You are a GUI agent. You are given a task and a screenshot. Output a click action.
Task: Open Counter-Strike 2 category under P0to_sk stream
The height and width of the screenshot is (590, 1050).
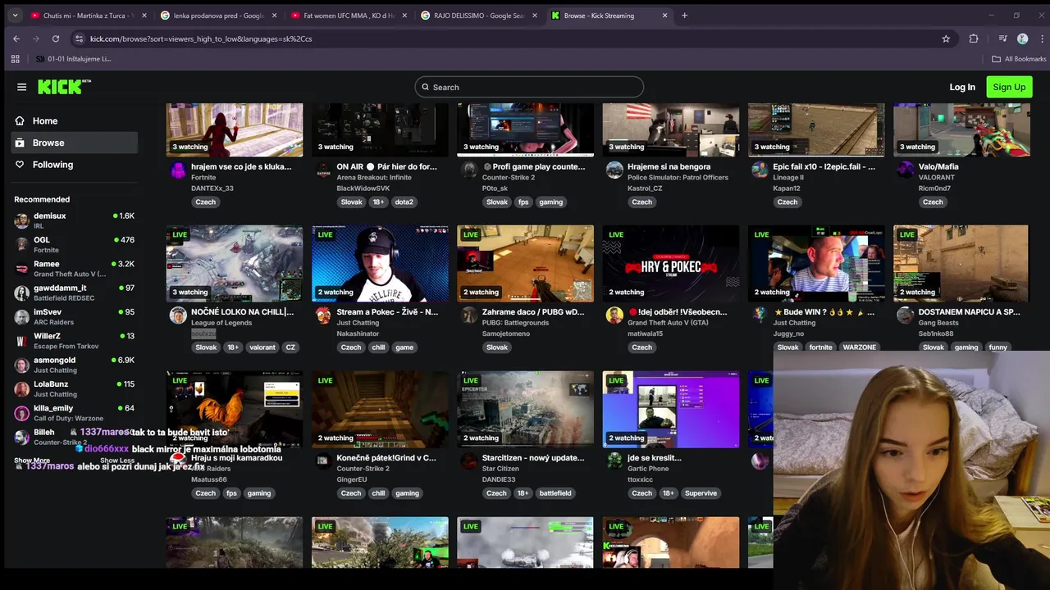[x=508, y=178]
